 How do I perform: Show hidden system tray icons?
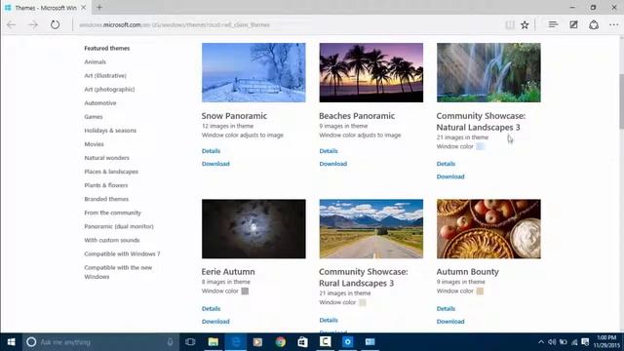[x=541, y=342]
